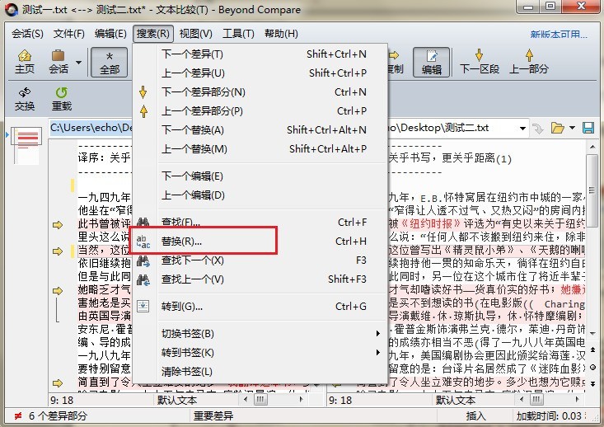Open the 工具(T) menu
The width and height of the screenshot is (604, 427).
coord(238,34)
